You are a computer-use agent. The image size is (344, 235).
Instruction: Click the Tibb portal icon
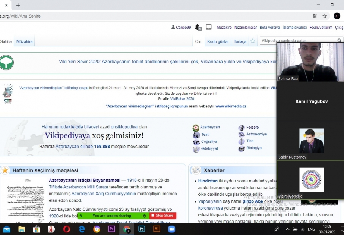[x=242, y=141]
